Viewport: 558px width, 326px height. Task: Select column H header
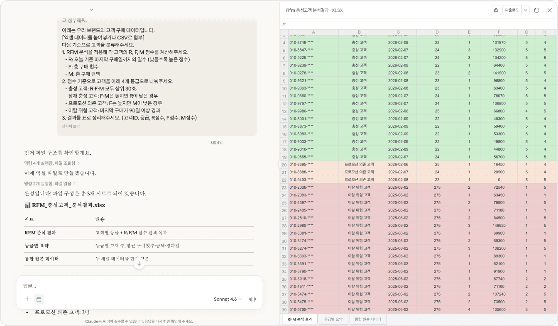(x=545, y=32)
